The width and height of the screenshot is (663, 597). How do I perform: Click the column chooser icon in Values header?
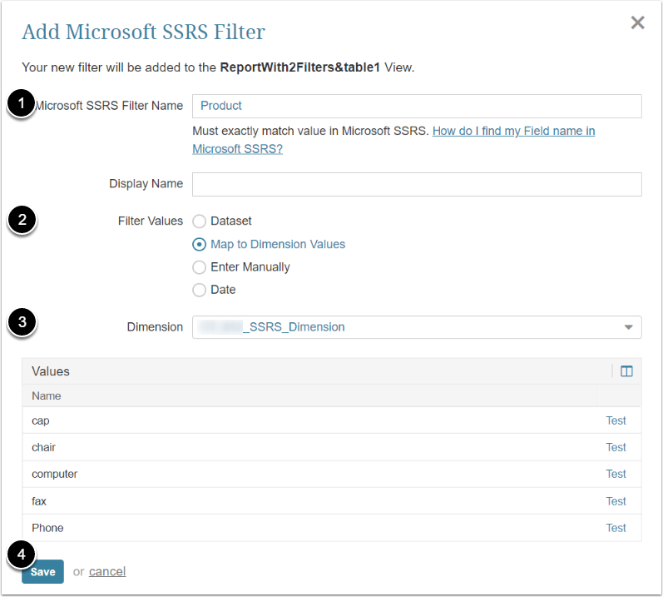(x=627, y=371)
